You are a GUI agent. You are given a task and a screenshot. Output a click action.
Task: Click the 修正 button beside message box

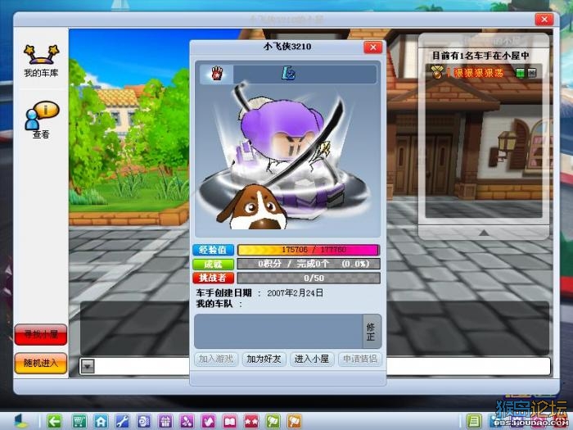371,332
